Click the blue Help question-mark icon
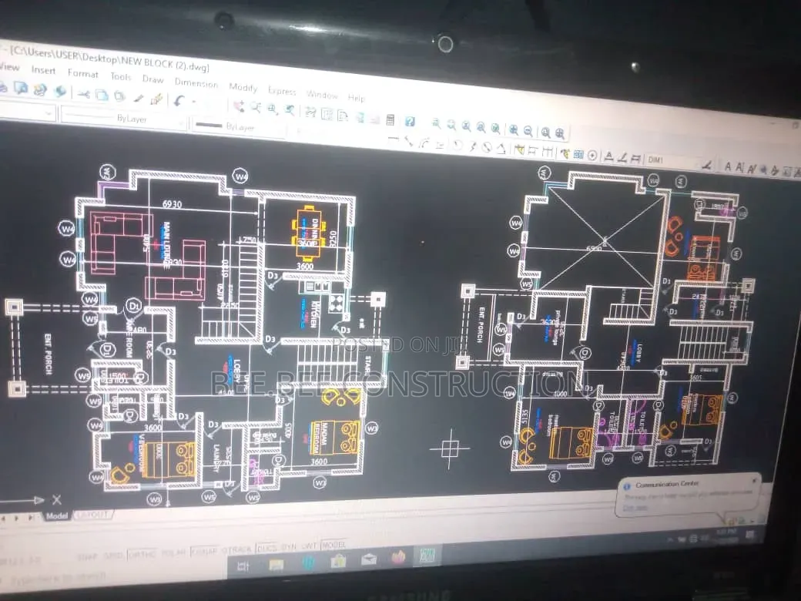The height and width of the screenshot is (601, 801). pos(409,121)
